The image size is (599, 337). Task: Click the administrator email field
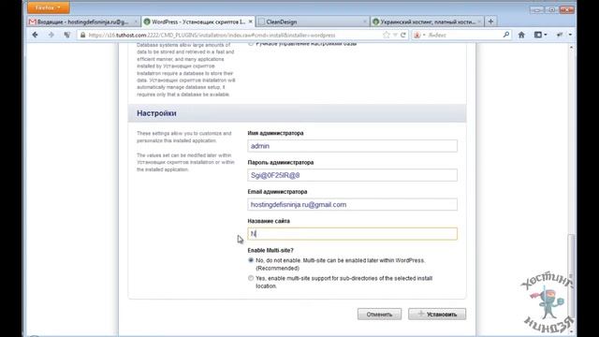click(x=352, y=204)
